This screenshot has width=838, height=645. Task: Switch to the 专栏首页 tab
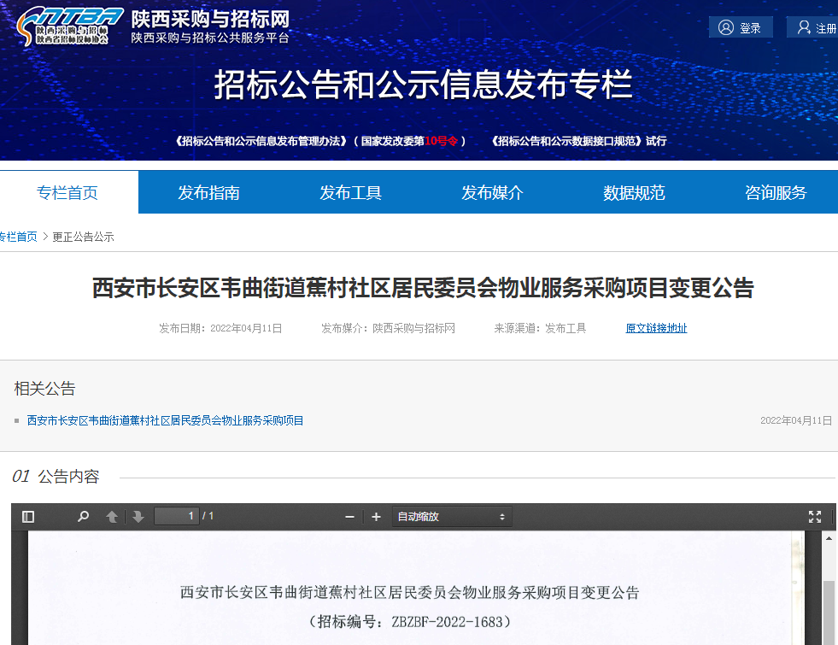pyautogui.click(x=67, y=192)
